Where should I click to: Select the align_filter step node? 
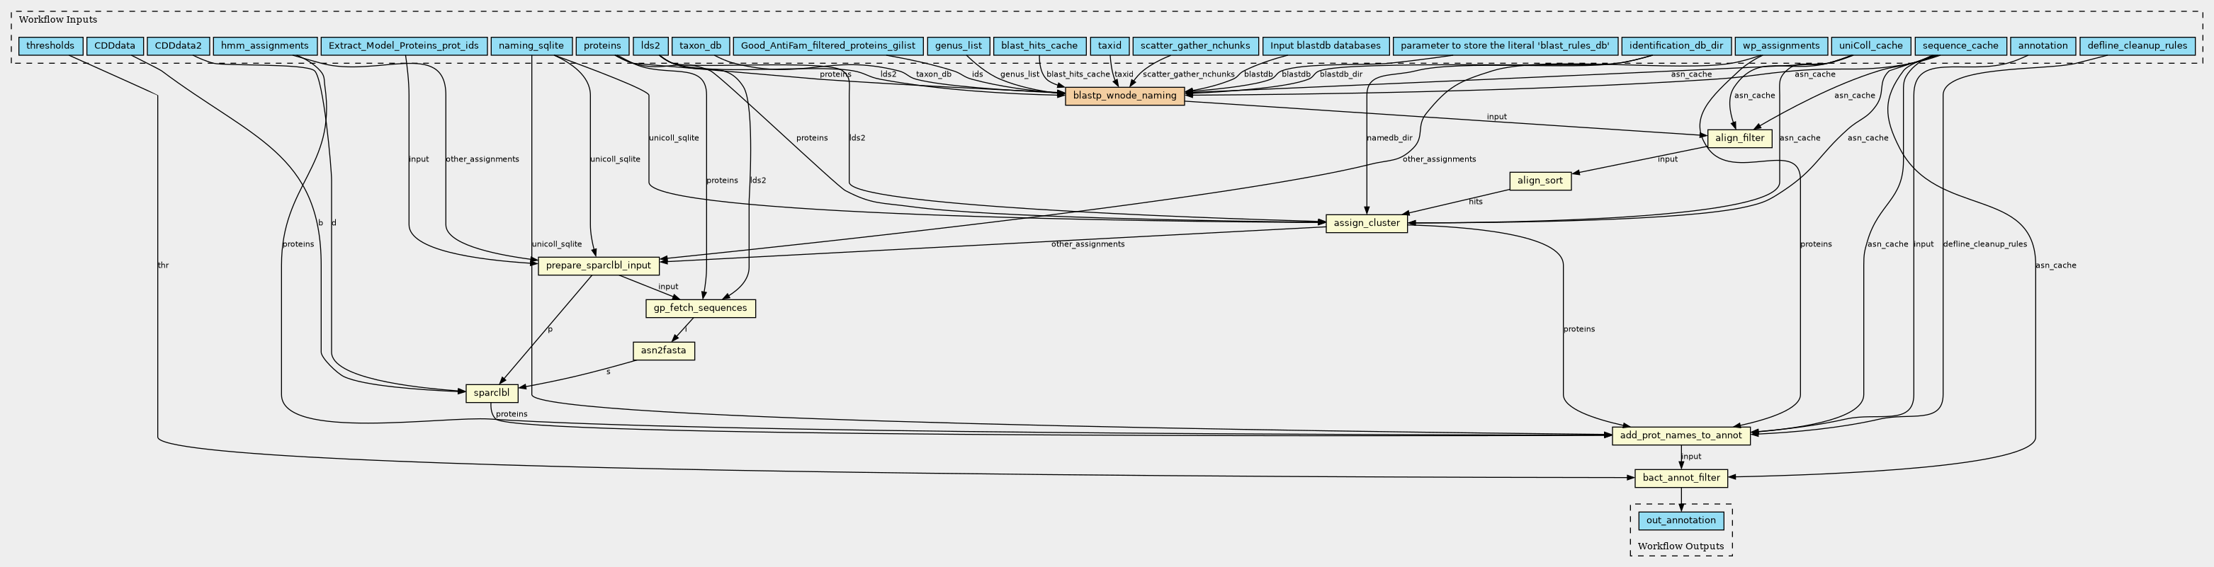(x=1739, y=138)
